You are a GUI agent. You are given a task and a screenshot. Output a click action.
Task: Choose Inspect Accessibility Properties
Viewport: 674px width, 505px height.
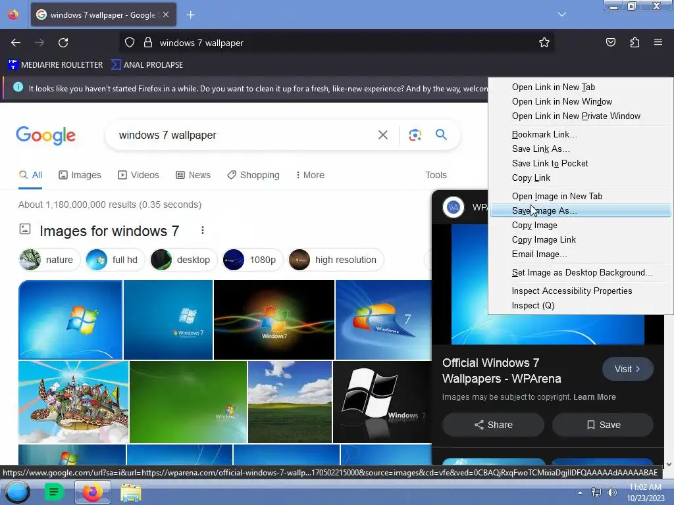pyautogui.click(x=581, y=291)
